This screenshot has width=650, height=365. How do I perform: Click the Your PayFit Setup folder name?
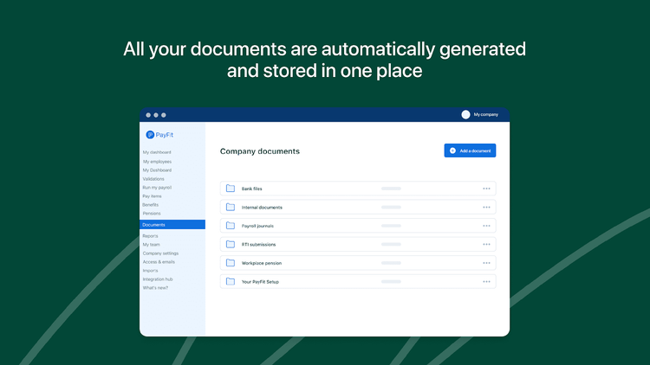click(x=260, y=282)
